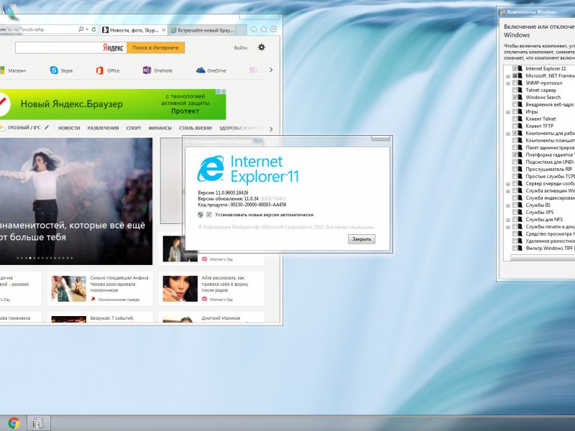
Task: Click the shield icon beside auto-update option
Action: pyautogui.click(x=201, y=215)
